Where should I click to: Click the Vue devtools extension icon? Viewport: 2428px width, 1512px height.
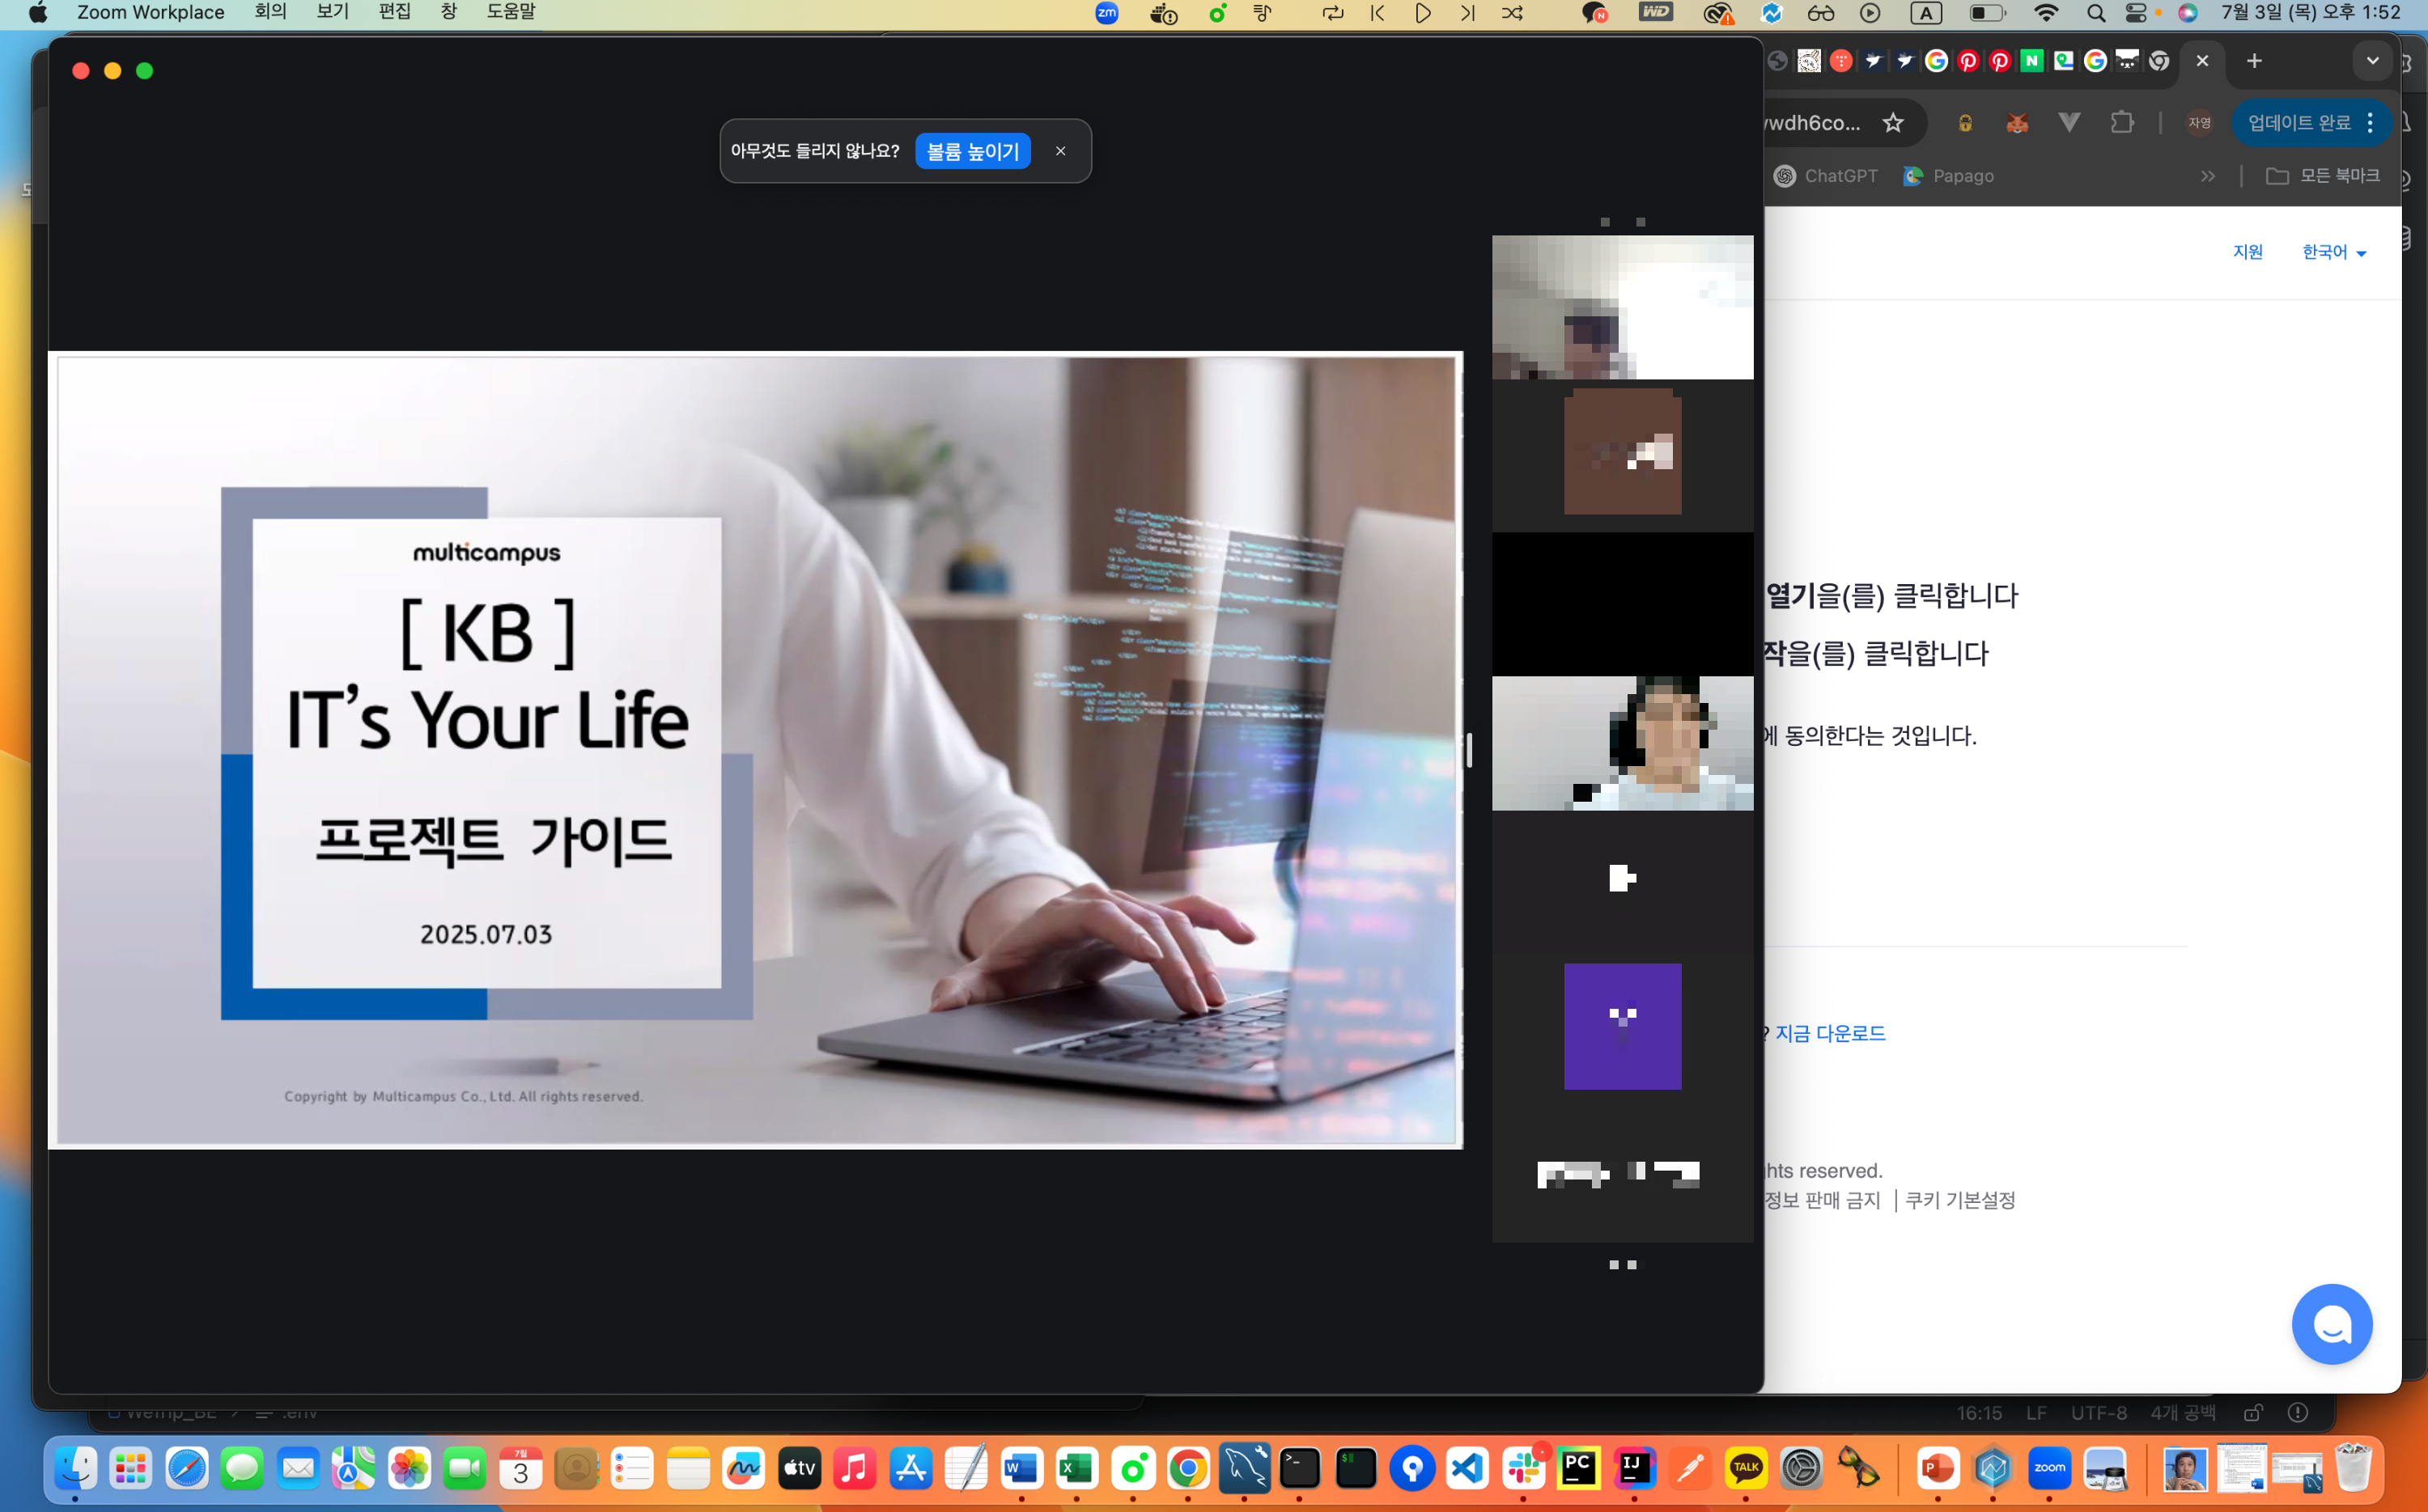tap(2069, 123)
